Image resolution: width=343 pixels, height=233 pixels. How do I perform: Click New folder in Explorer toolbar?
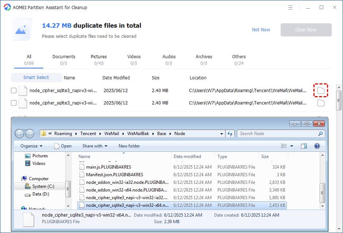[x=129, y=146]
